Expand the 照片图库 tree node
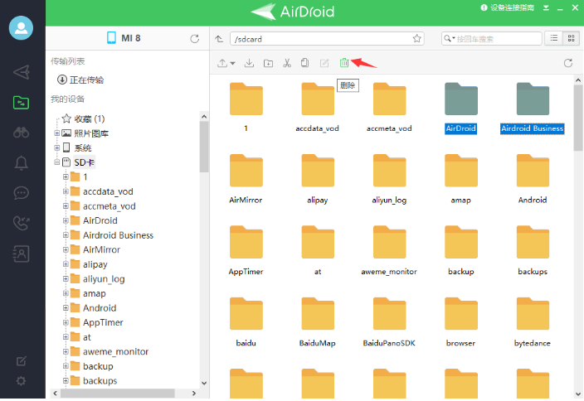This screenshot has height=401, width=584. (56, 133)
